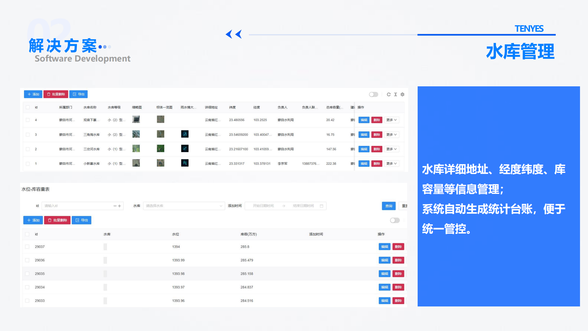Check the checkbox for reservoir row id 4
Viewport: 588px width, 331px height.
pos(28,120)
